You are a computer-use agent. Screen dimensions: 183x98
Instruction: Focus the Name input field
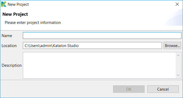tap(102, 35)
